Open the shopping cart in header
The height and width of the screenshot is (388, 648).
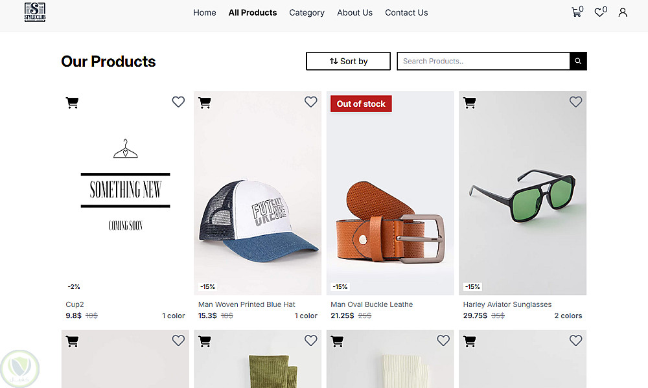576,12
